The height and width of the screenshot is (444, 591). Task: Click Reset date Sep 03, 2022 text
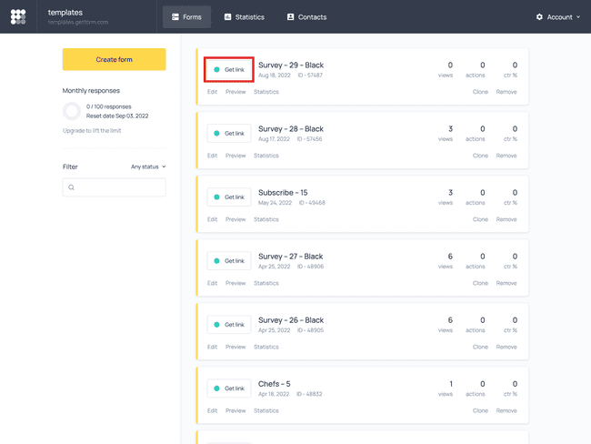click(117, 116)
